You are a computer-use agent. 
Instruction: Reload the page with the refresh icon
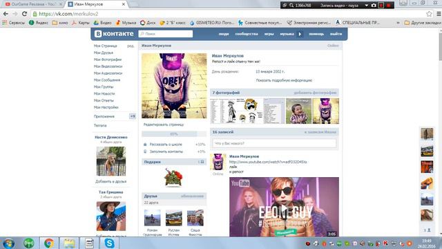click(25, 14)
